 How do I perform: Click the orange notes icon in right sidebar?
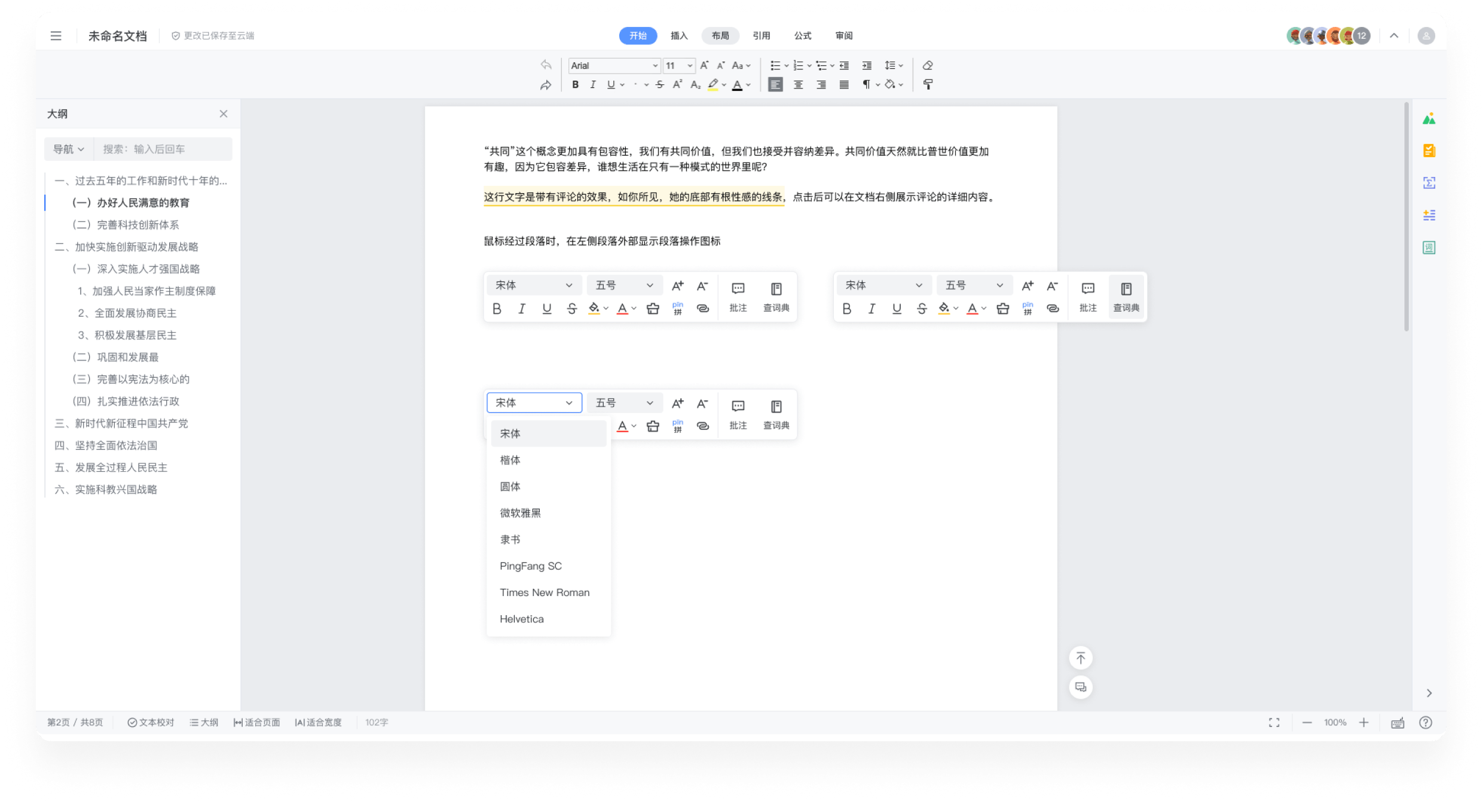point(1429,151)
